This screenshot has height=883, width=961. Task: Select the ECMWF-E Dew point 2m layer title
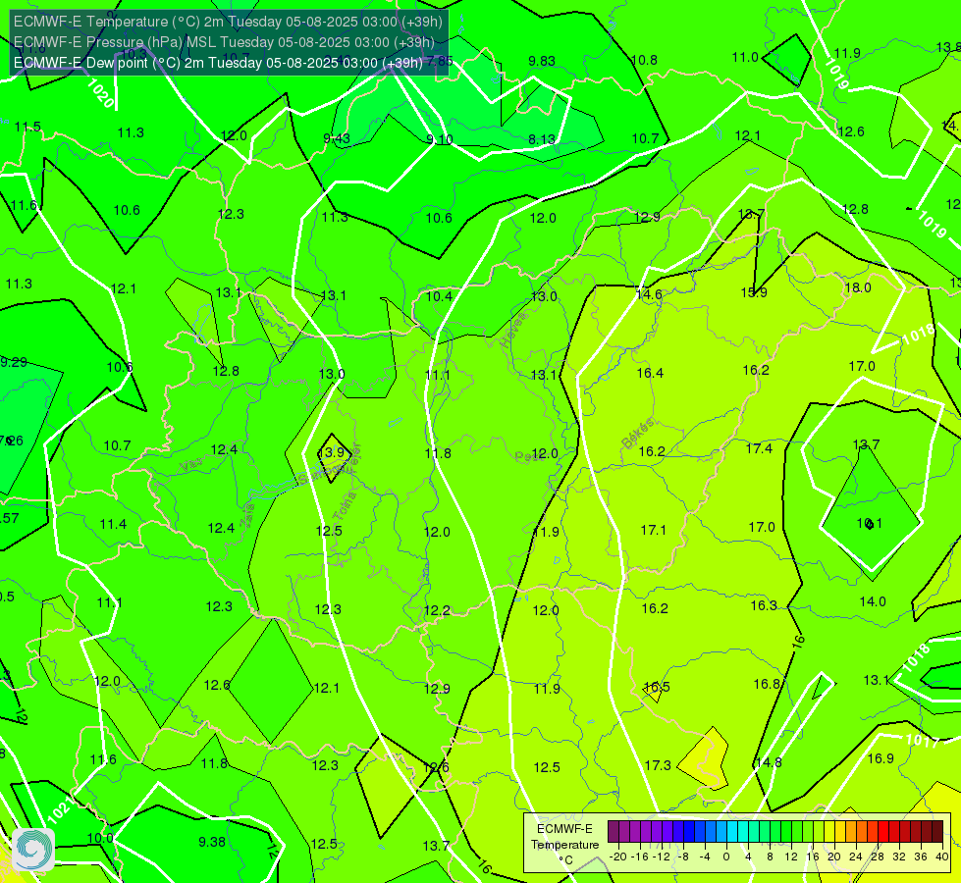[x=218, y=63]
